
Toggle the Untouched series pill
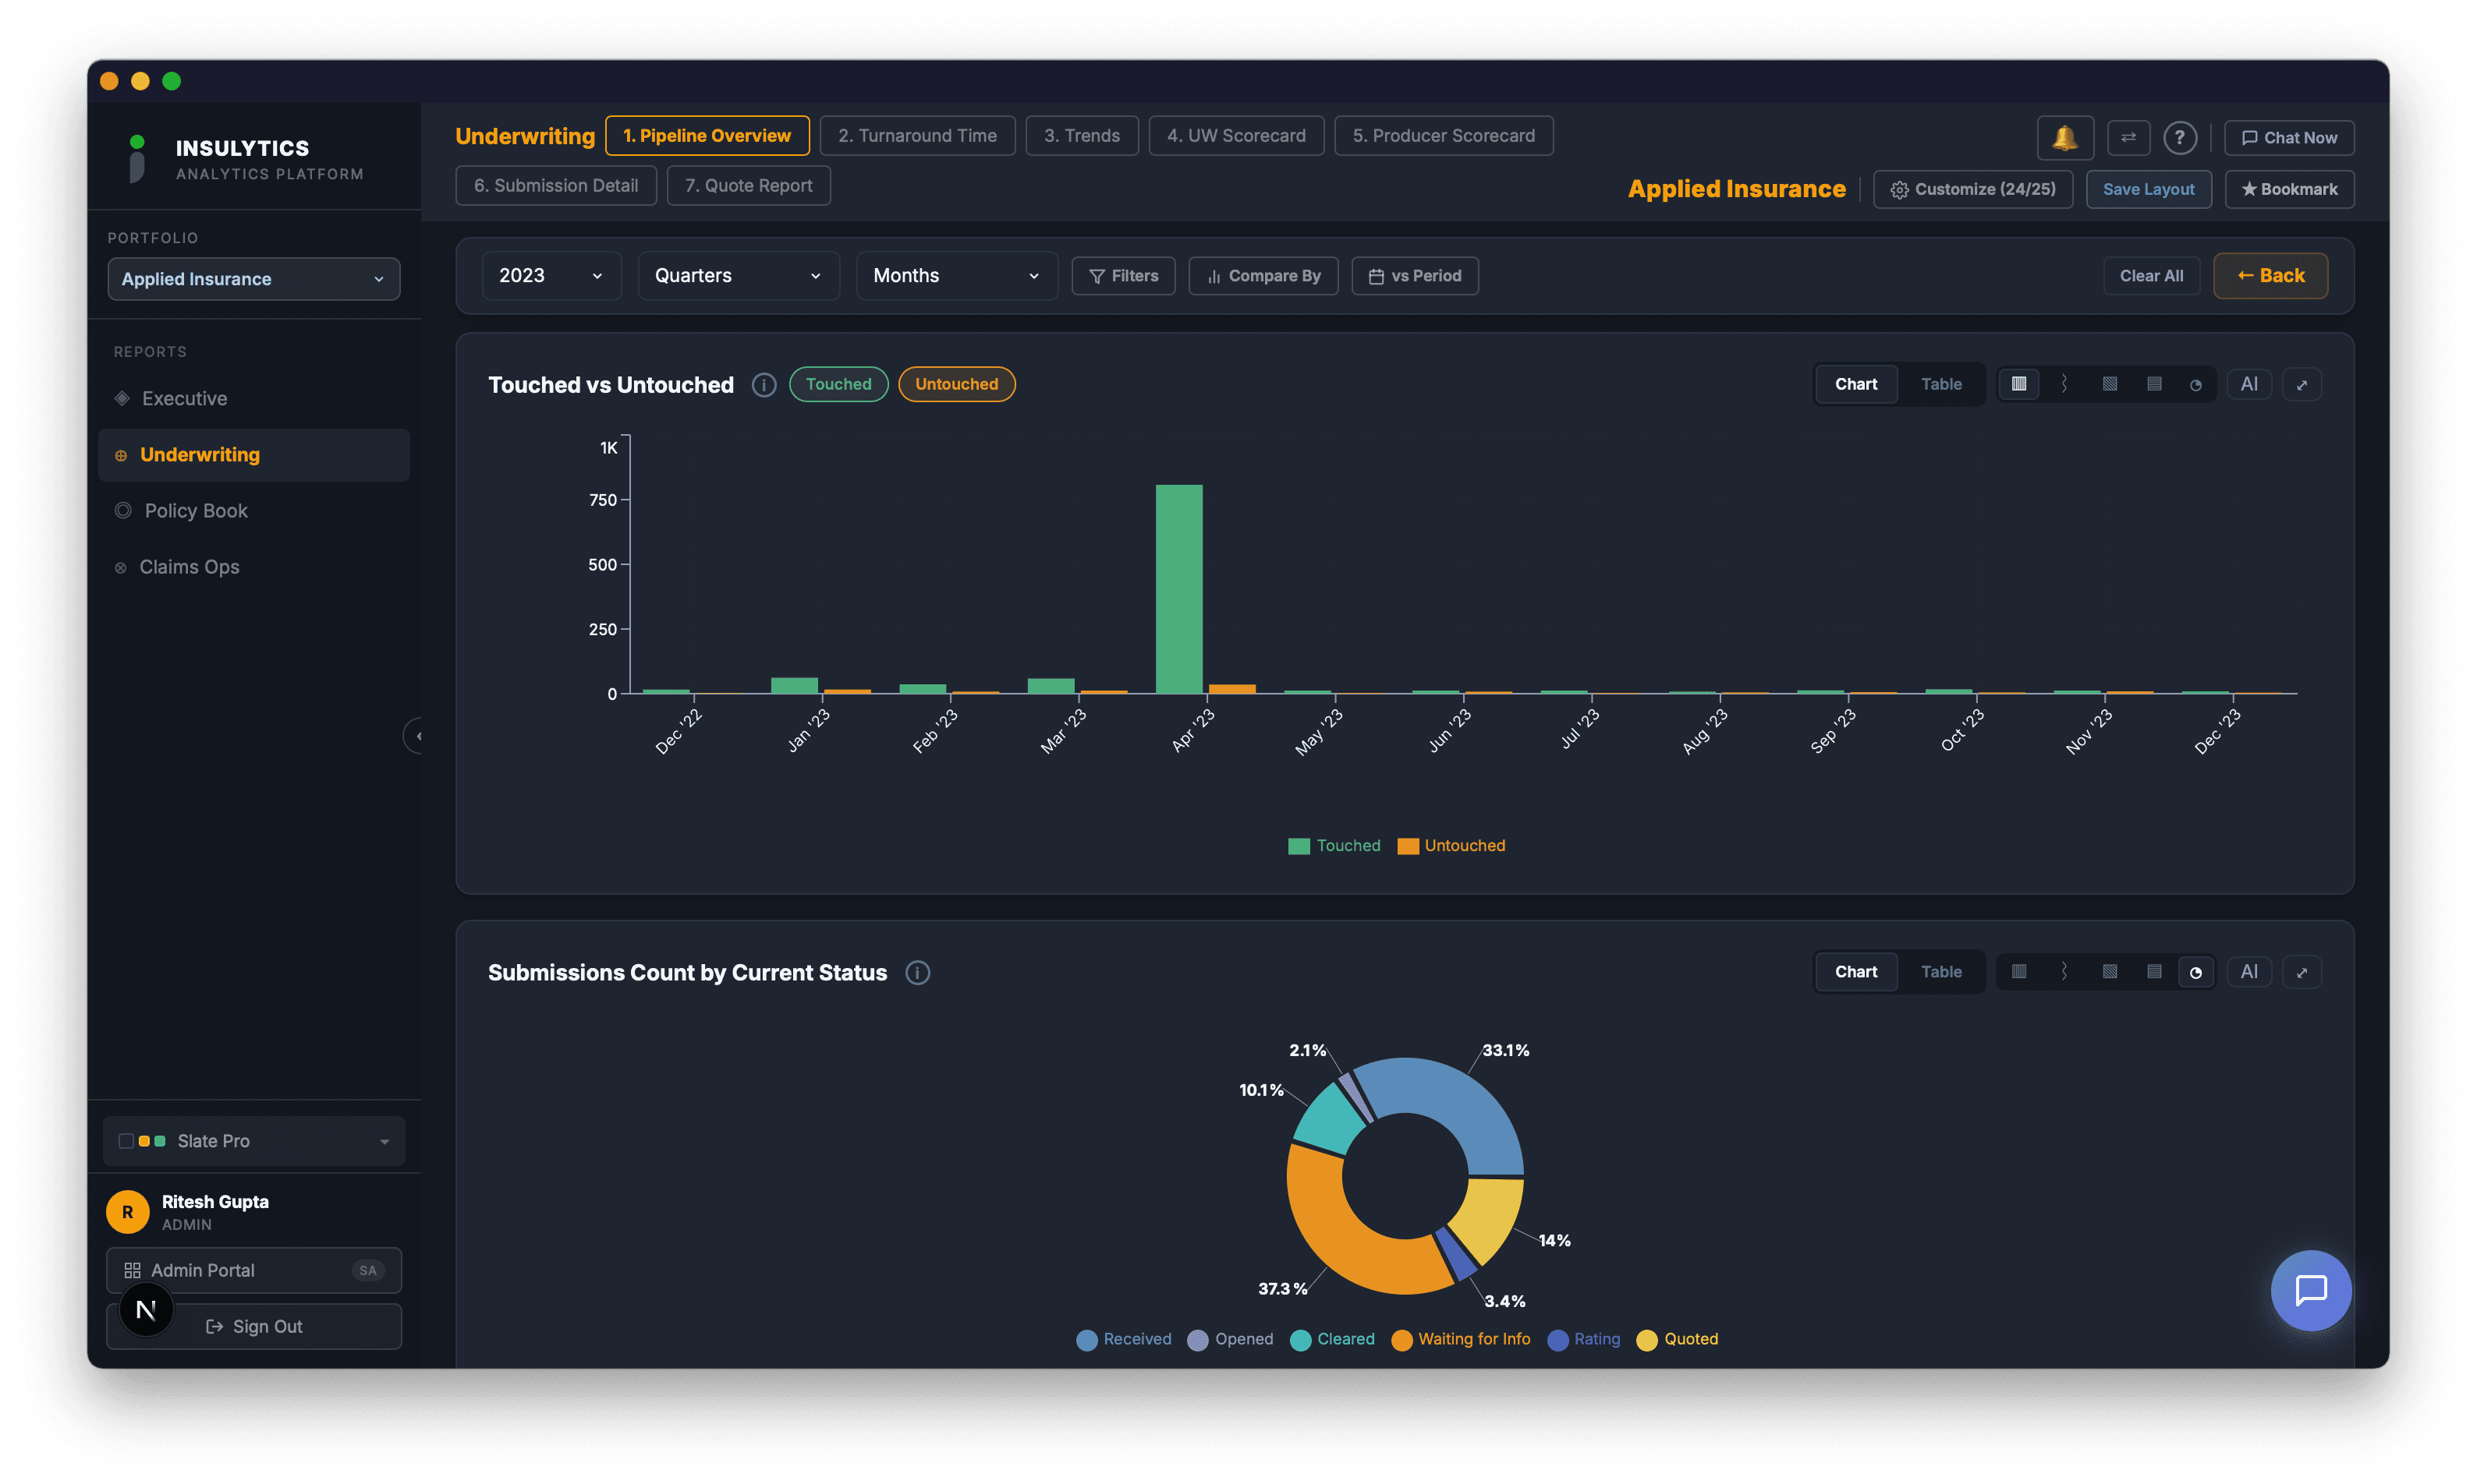point(956,384)
